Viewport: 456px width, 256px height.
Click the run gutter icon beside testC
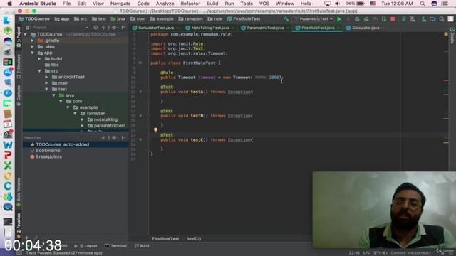pyautogui.click(x=141, y=139)
